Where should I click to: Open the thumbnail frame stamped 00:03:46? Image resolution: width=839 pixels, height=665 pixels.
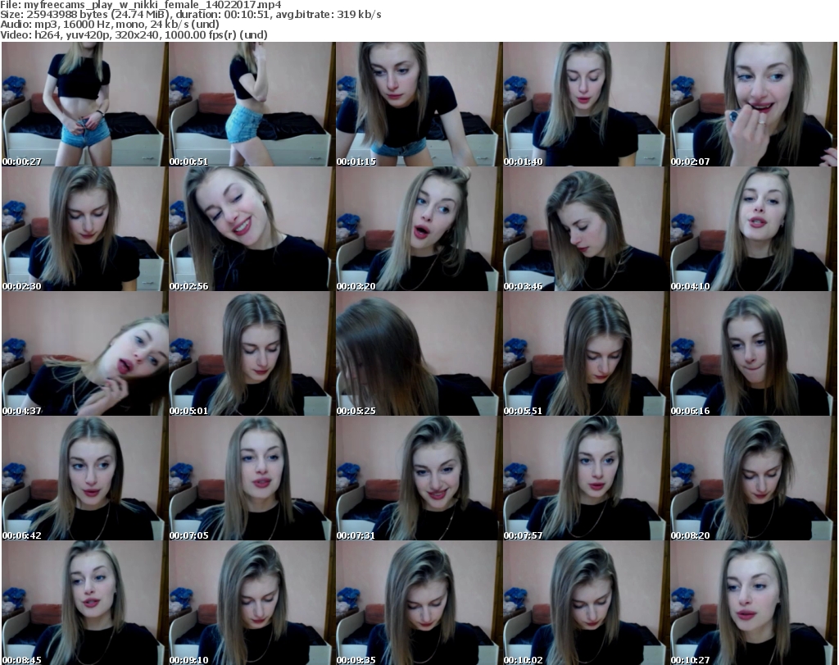click(586, 229)
